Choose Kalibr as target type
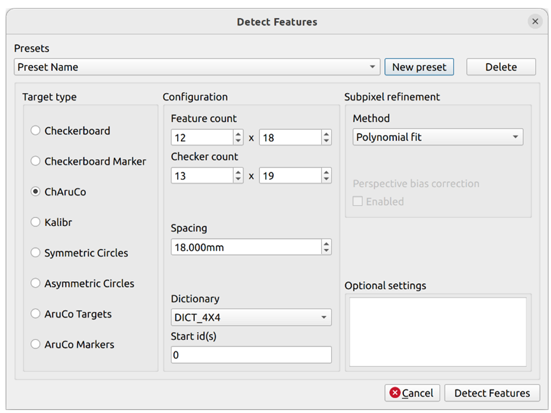This screenshot has width=551, height=413. point(36,223)
